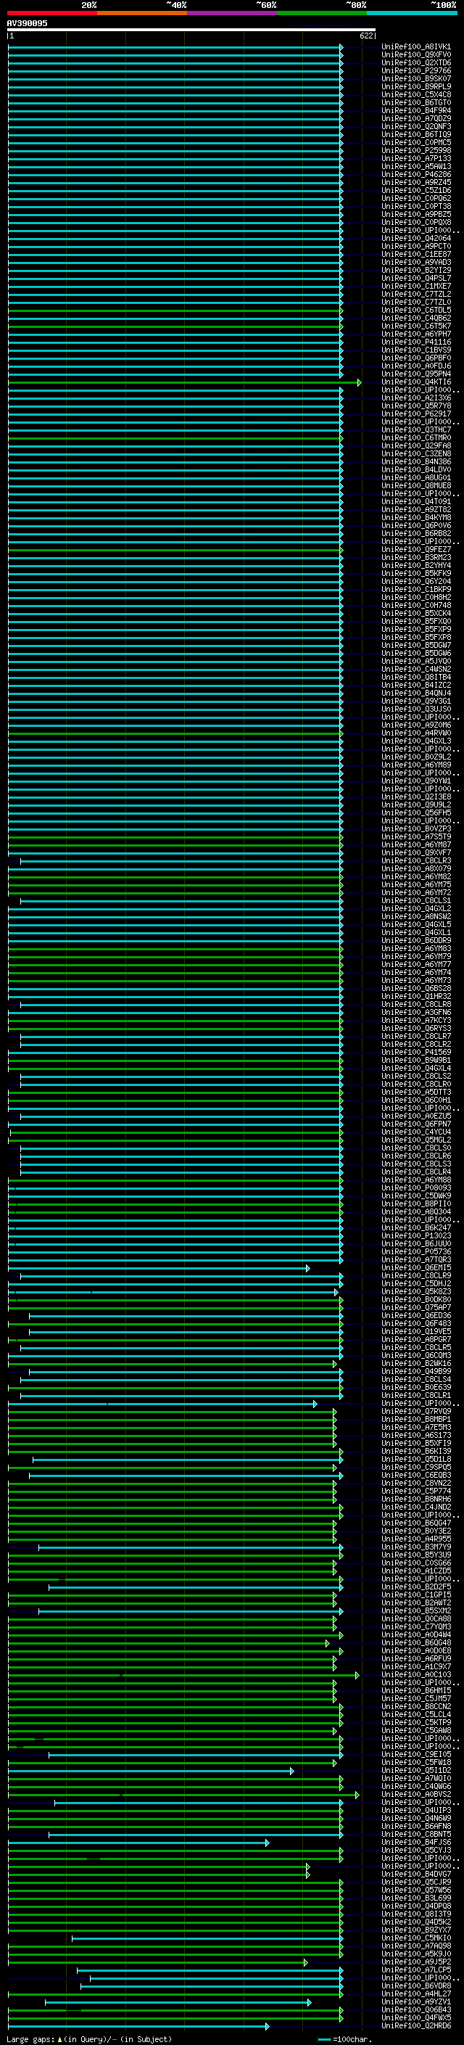Select the UniRef100_A6YM75 label
Image resolution: width=464 pixels, height=2045 pixels.
[x=415, y=884]
